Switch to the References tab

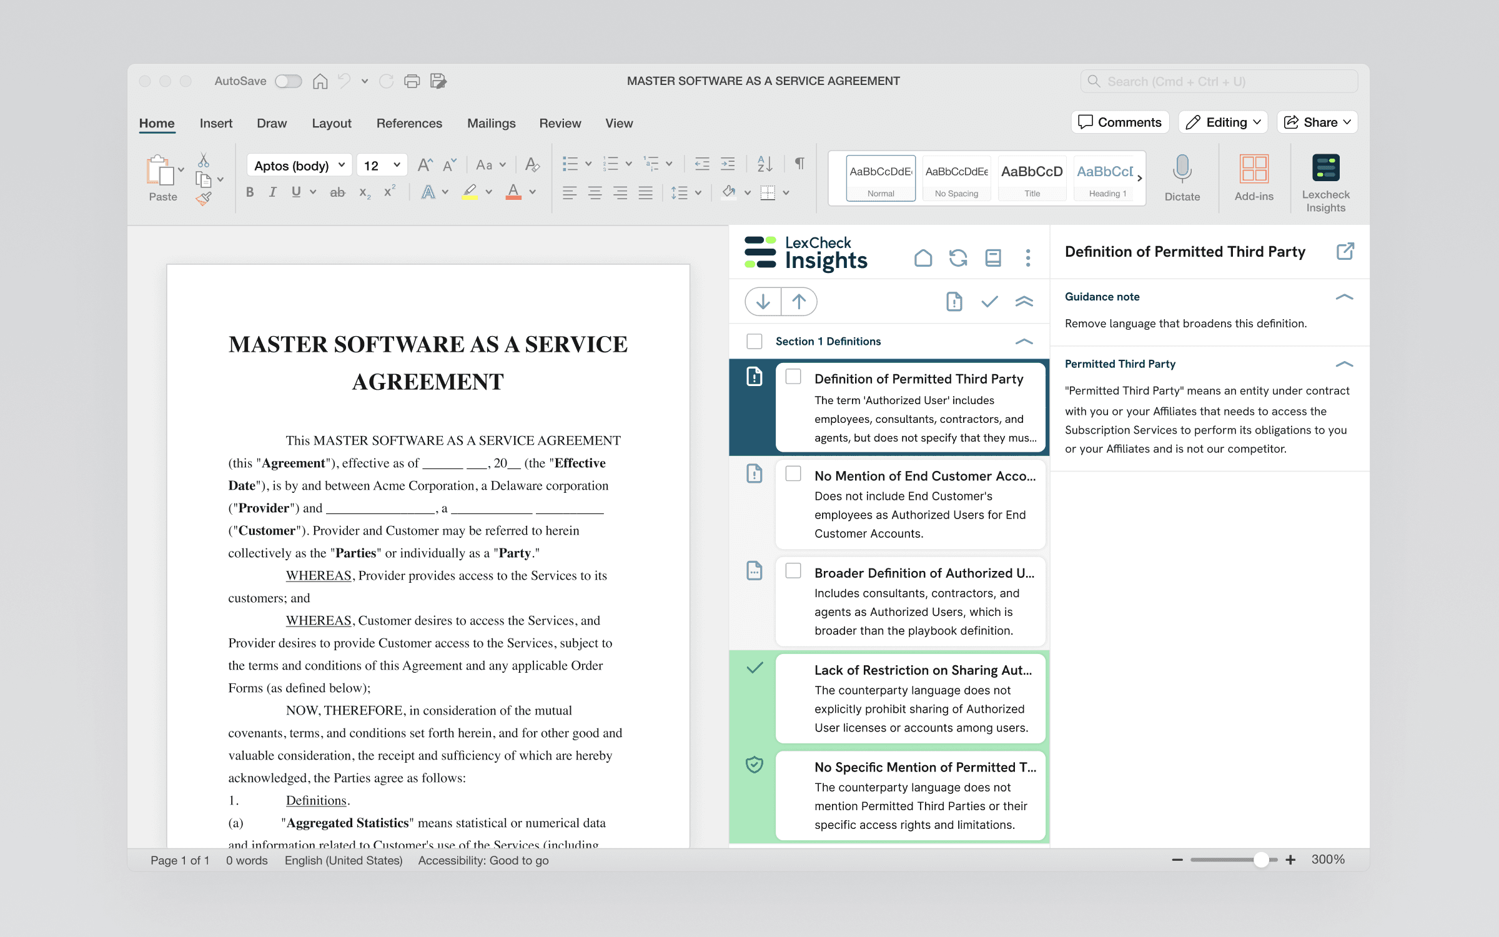[x=409, y=123]
